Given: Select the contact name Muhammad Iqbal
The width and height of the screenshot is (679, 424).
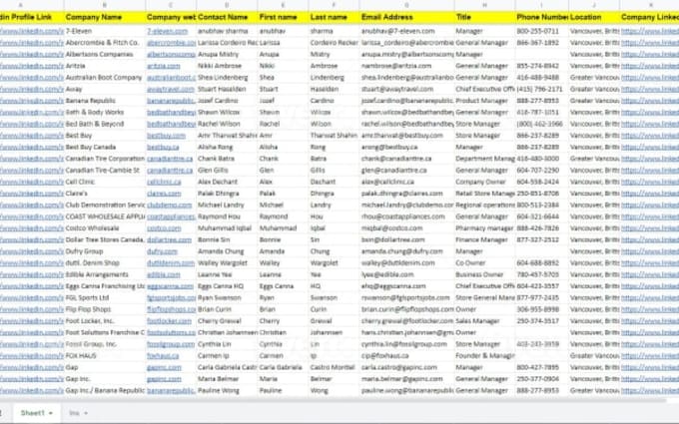Looking at the screenshot, I should coord(227,228).
